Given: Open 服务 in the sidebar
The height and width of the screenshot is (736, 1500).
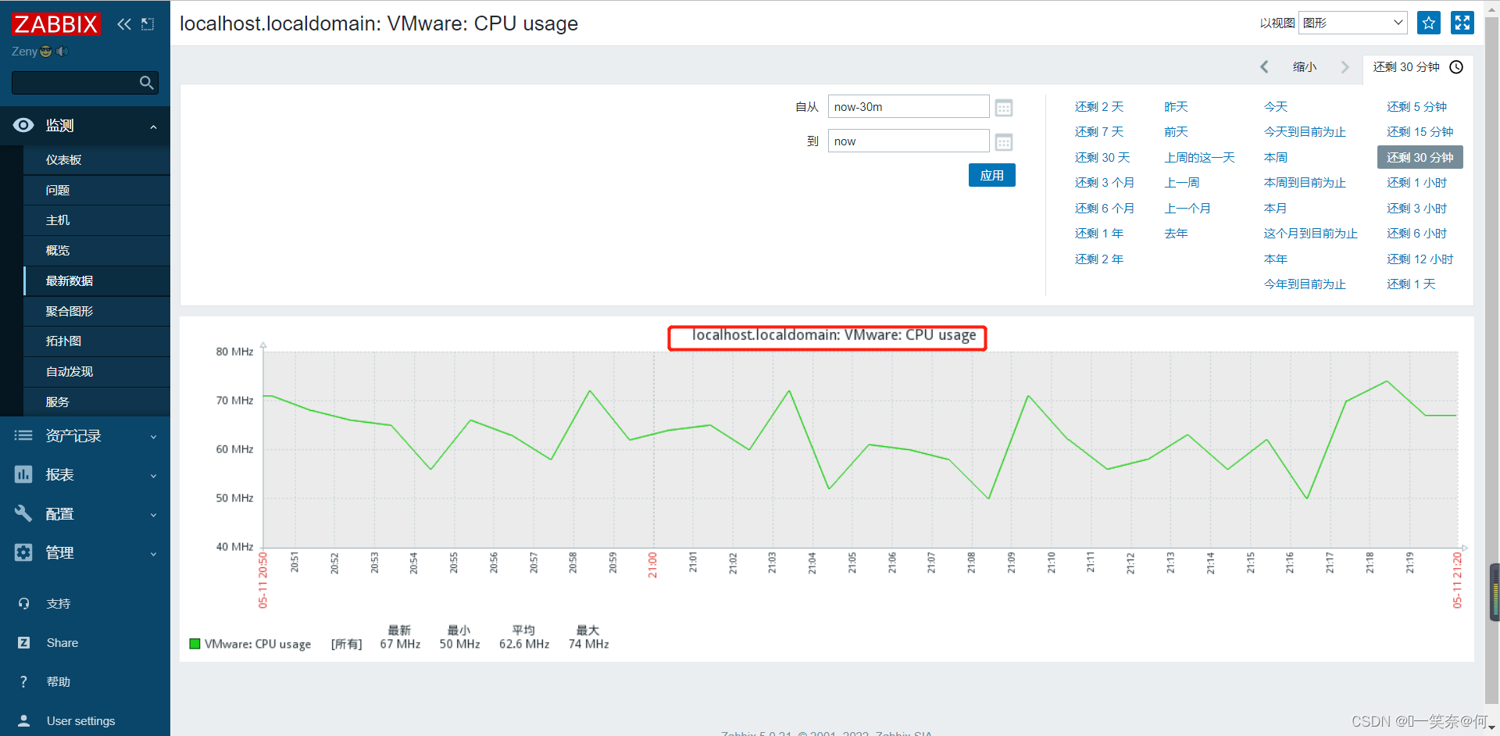Looking at the screenshot, I should [97, 402].
